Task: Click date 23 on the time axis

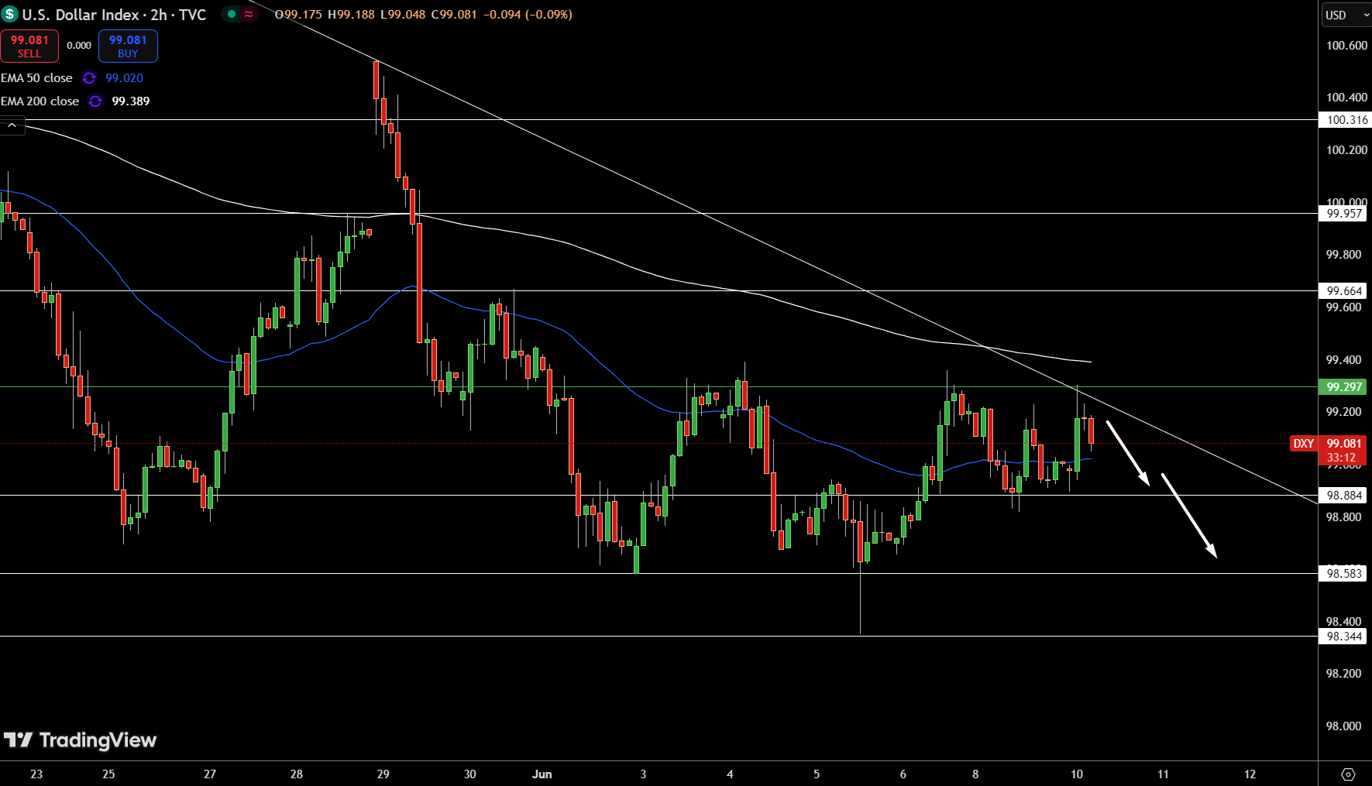Action: tap(36, 774)
